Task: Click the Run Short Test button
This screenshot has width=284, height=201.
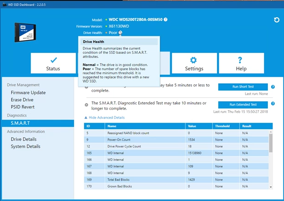Action: [x=243, y=87]
